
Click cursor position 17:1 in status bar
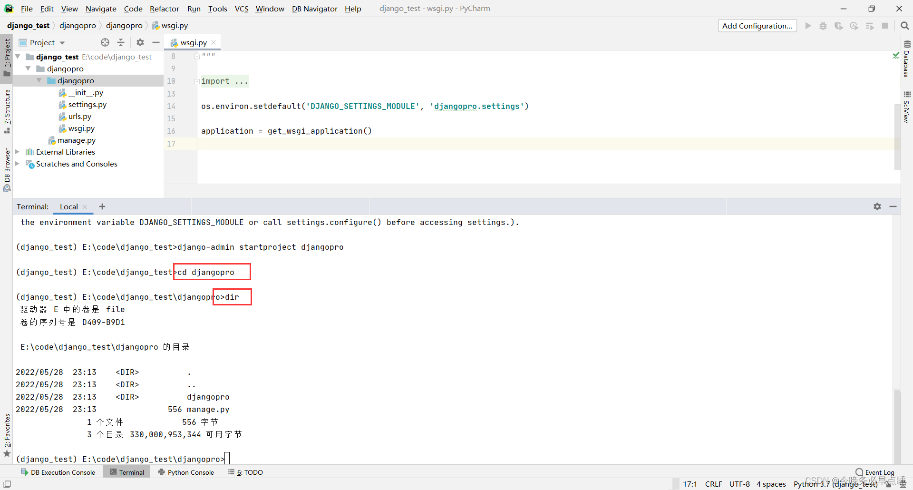(690, 484)
